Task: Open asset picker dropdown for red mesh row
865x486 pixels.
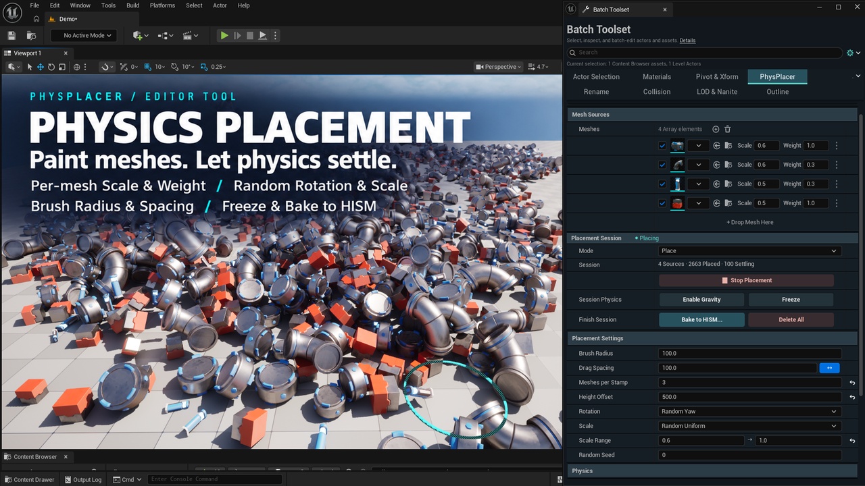Action: pos(698,203)
